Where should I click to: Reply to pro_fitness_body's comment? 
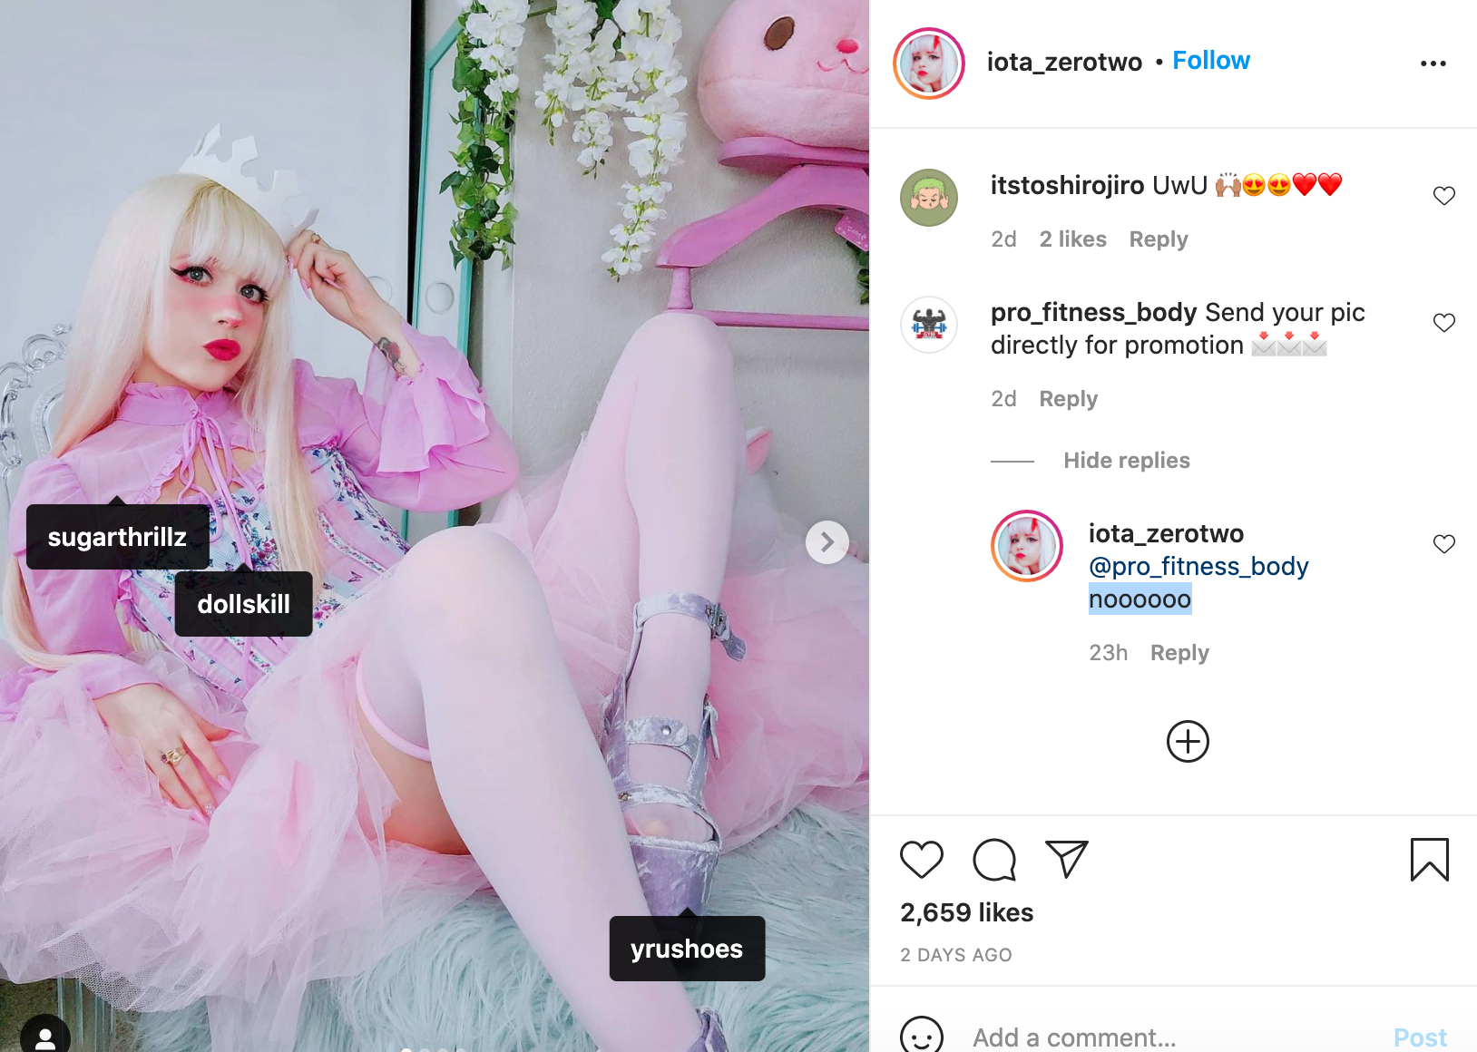[x=1069, y=399]
